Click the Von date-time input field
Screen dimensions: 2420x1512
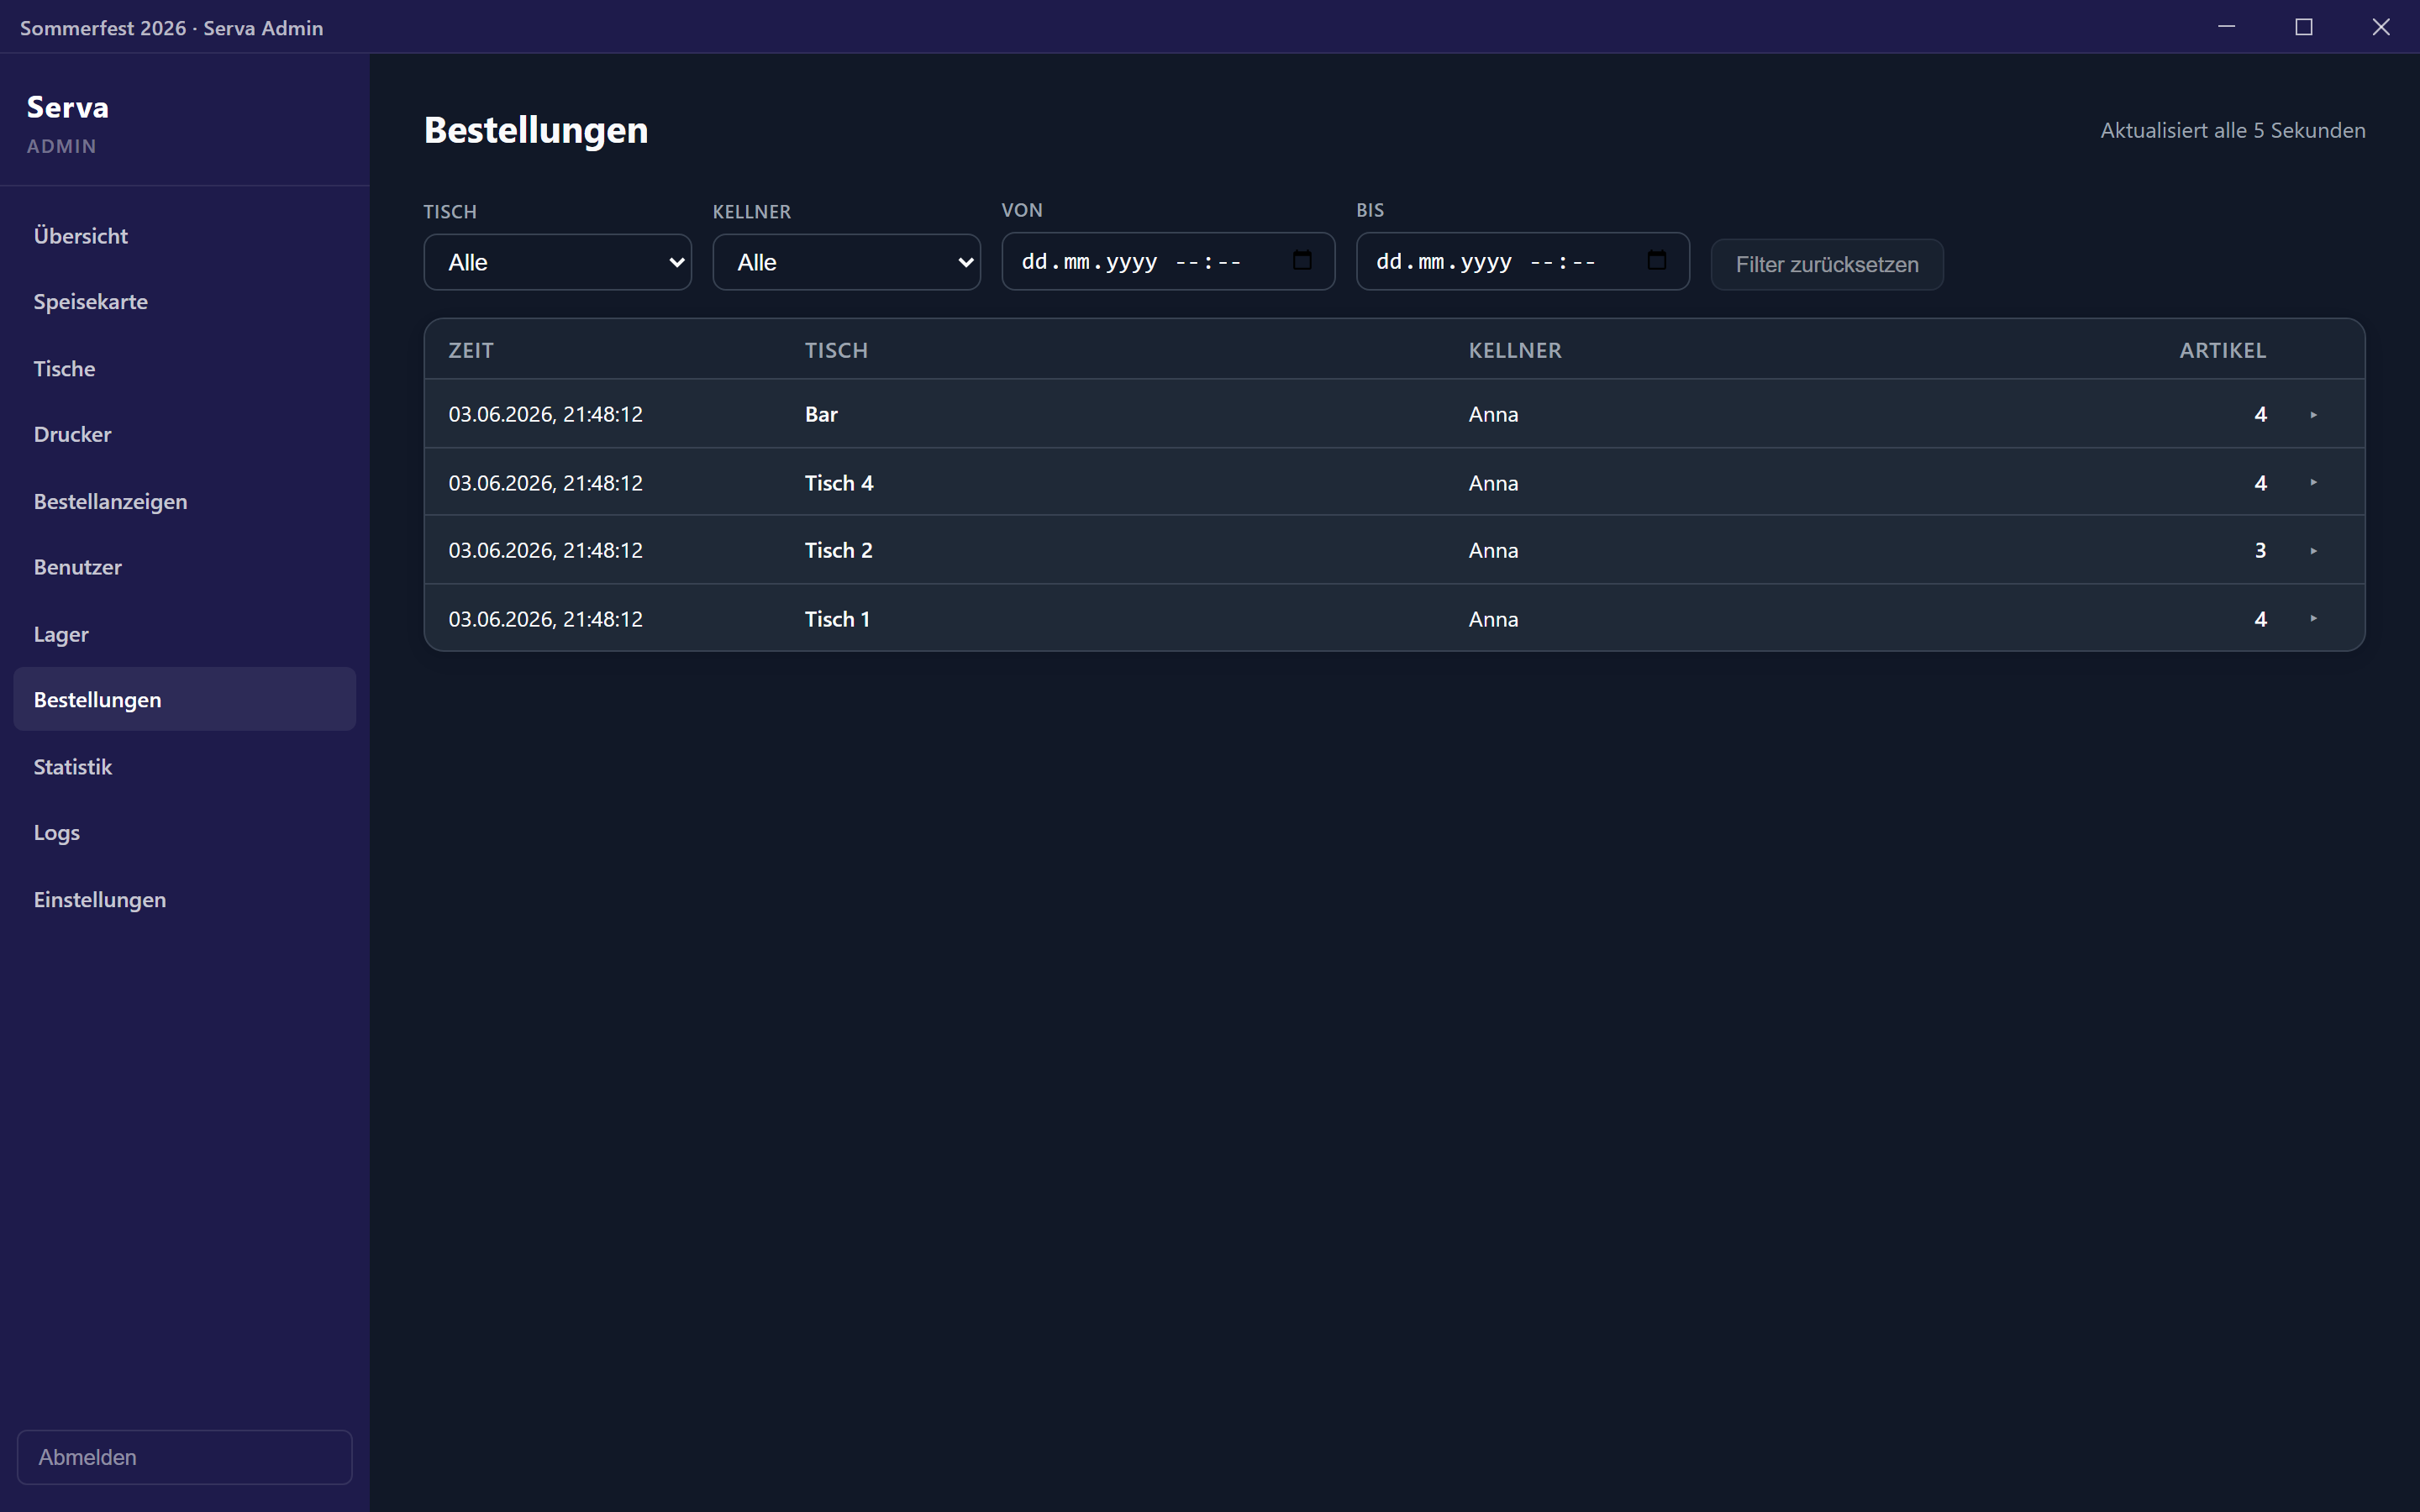click(x=1167, y=261)
